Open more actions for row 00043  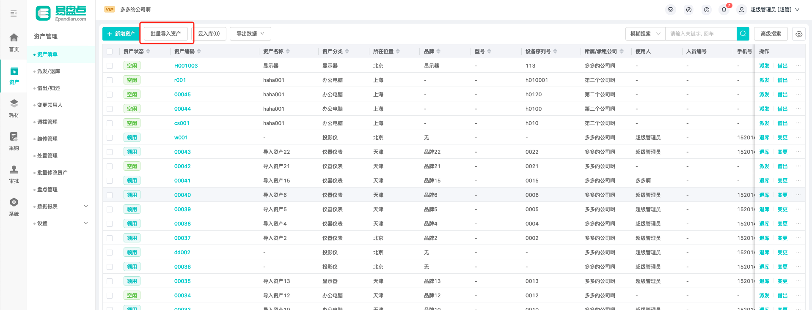pyautogui.click(x=798, y=152)
